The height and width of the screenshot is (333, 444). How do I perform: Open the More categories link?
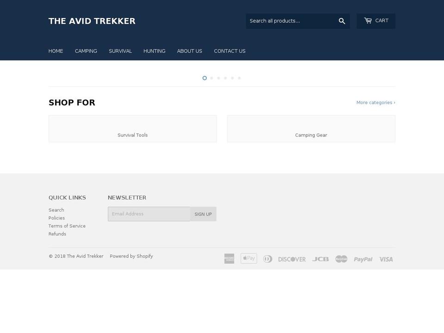pos(376,103)
